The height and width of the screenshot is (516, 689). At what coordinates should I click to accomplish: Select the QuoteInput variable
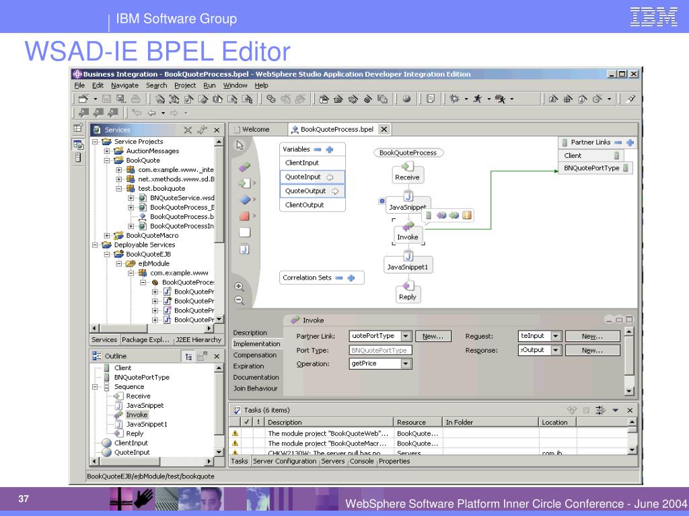[x=312, y=177]
